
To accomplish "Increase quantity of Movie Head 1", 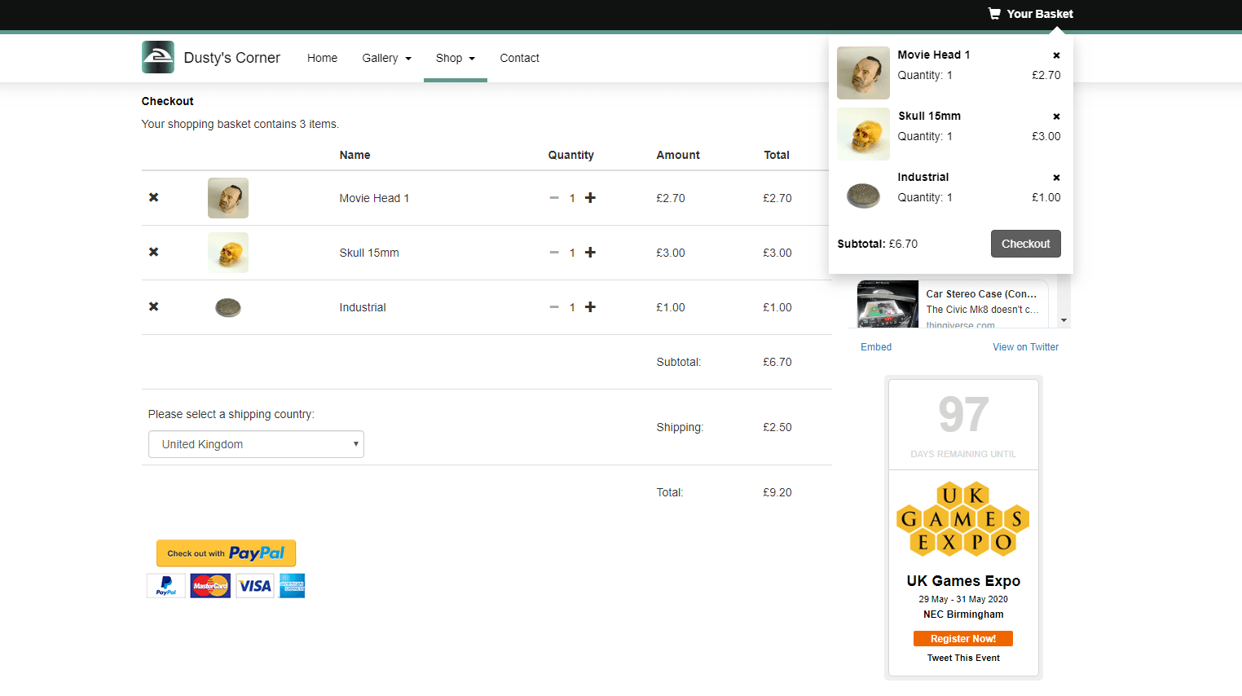I will [590, 197].
